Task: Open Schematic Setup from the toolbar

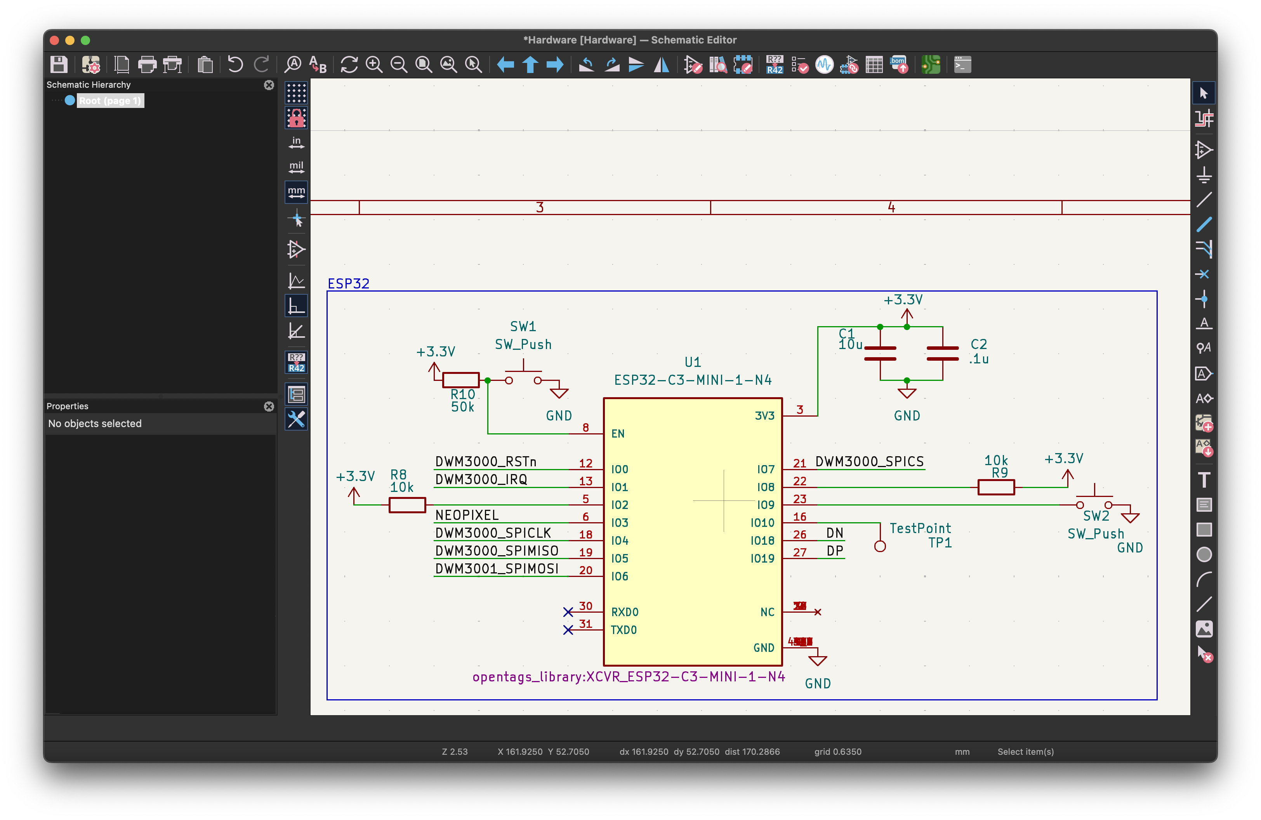Action: (x=91, y=64)
